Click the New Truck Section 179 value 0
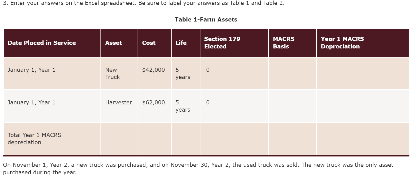 pos(208,70)
